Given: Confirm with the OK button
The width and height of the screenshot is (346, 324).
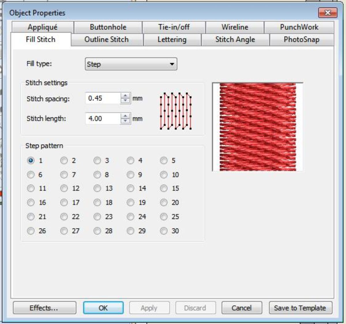Looking at the screenshot, I should (103, 308).
